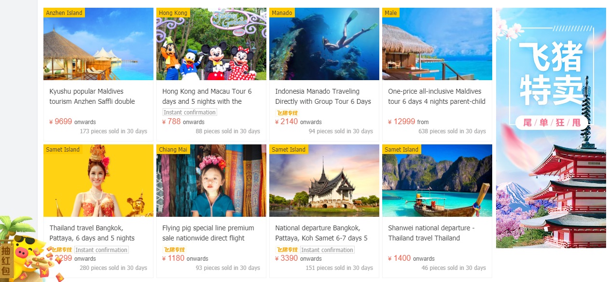Click Instant confirmation tag on National departure Bangkok card

327,250
